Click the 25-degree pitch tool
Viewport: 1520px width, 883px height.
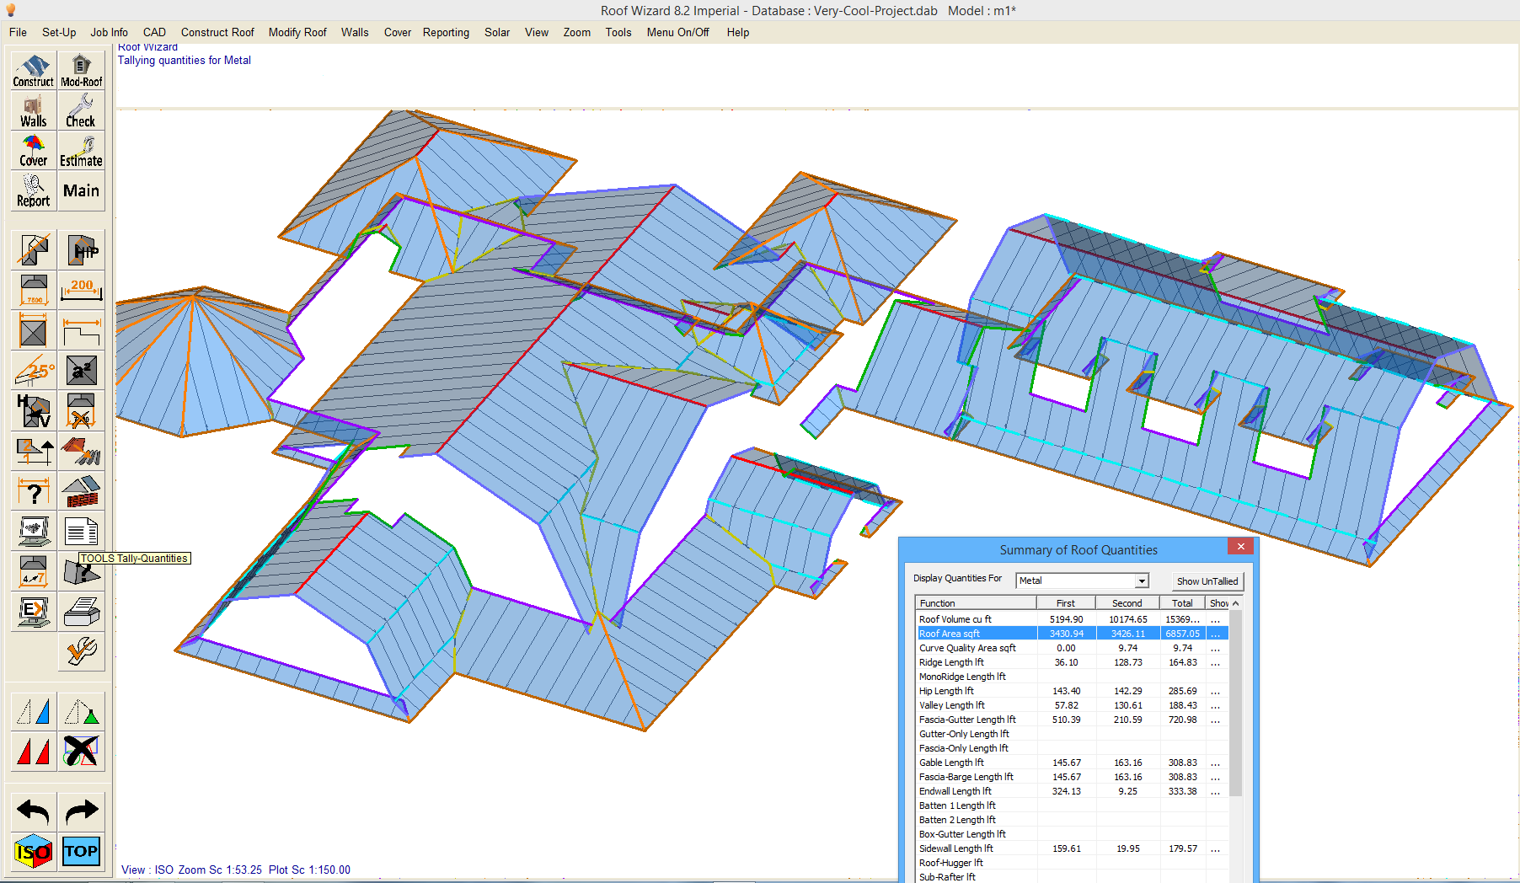tap(32, 370)
